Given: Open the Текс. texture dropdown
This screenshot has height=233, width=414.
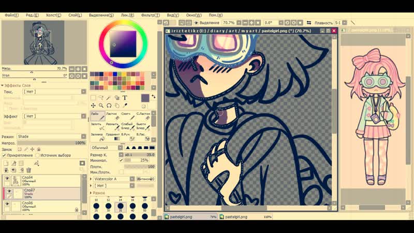Looking at the screenshot, I should 84,92.
